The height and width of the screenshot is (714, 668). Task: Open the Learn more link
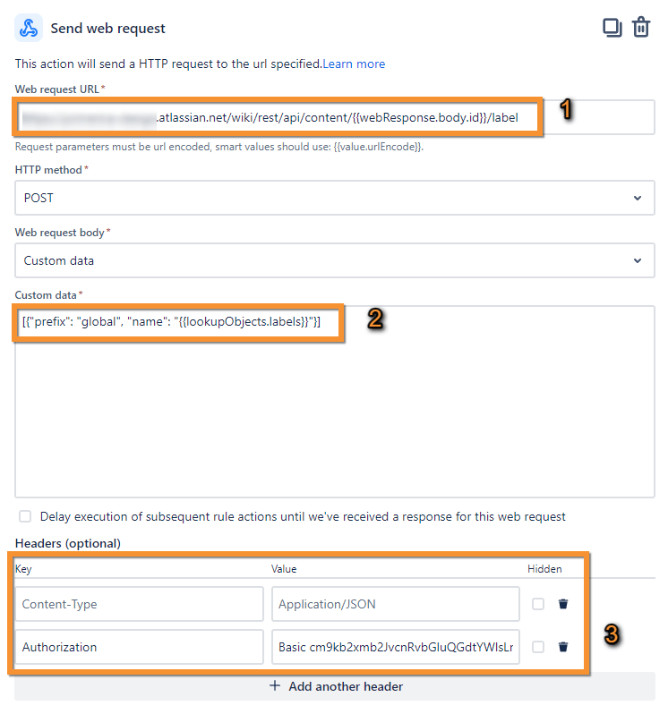coord(355,64)
